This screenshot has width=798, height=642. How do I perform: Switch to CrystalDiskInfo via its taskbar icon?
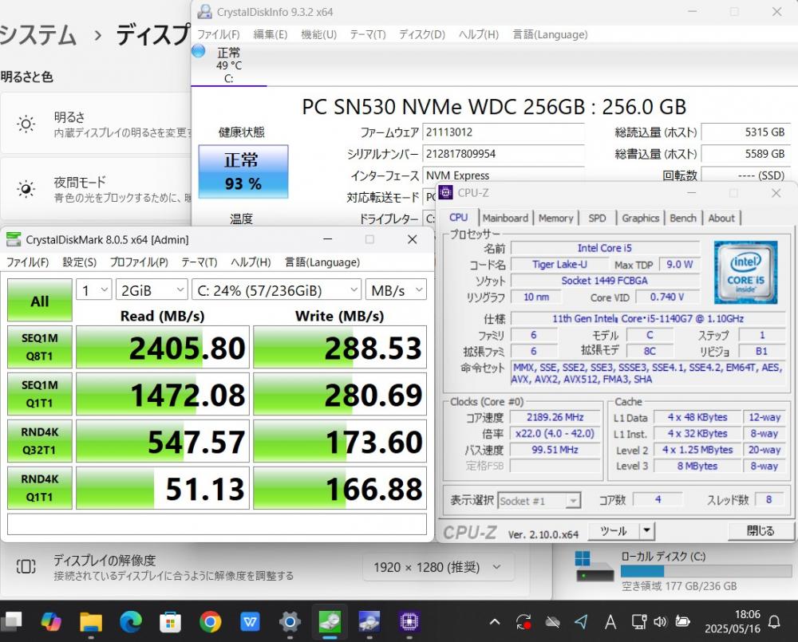[369, 621]
